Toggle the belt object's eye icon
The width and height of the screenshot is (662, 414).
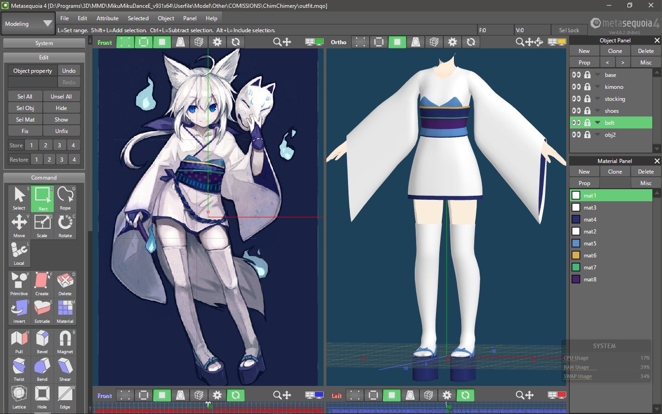click(576, 122)
